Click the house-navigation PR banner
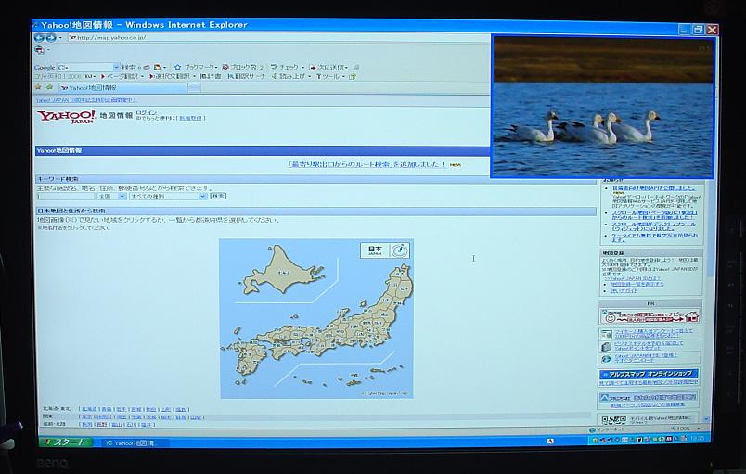Image resolution: width=746 pixels, height=474 pixels. pyautogui.click(x=650, y=316)
